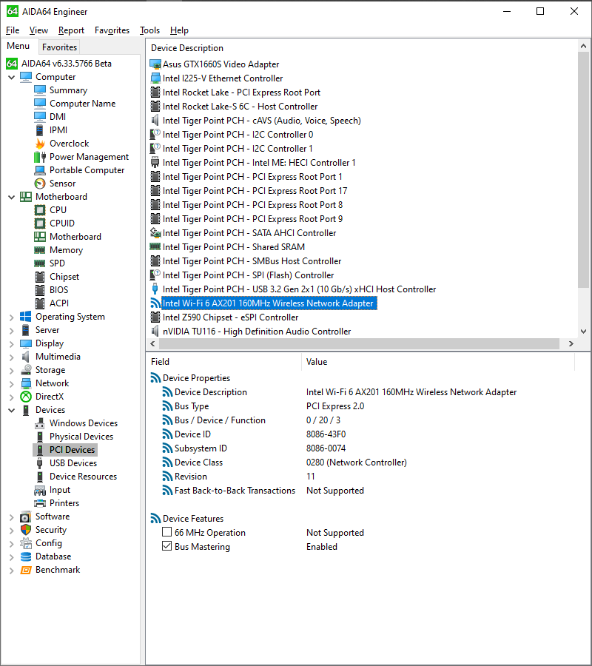
Task: Click the Sensor icon under Computer
Action: pos(41,183)
